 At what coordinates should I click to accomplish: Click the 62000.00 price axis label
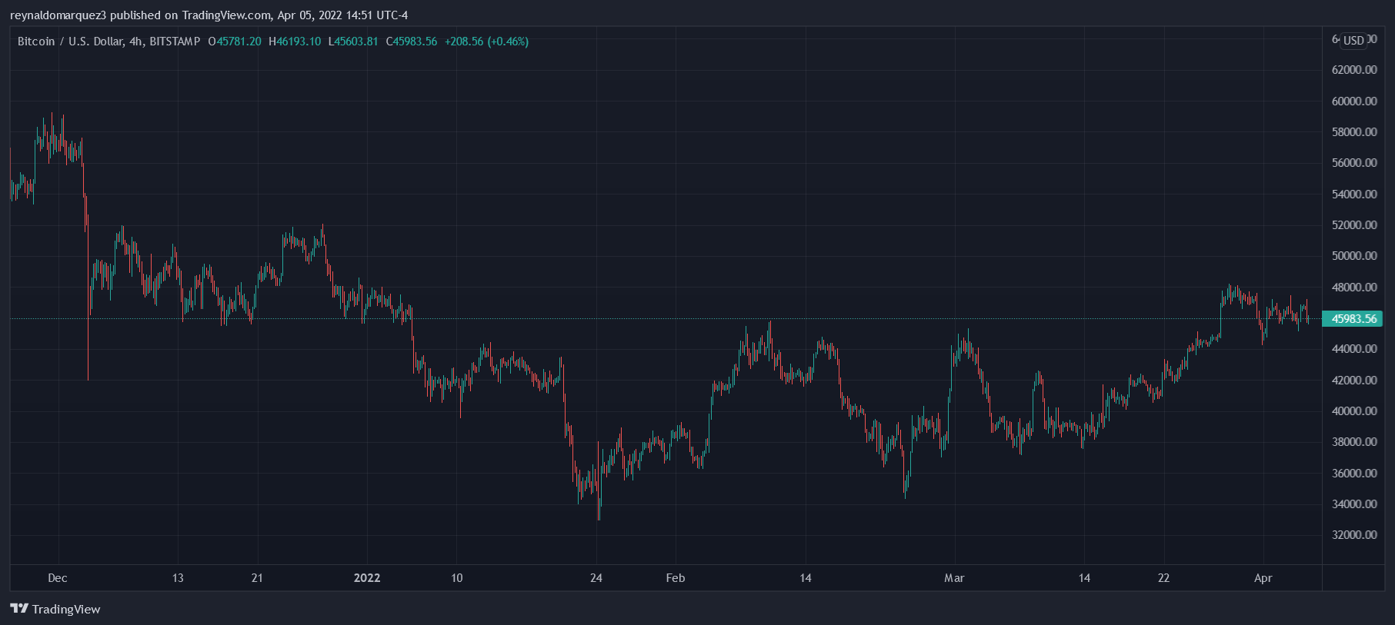coord(1354,70)
